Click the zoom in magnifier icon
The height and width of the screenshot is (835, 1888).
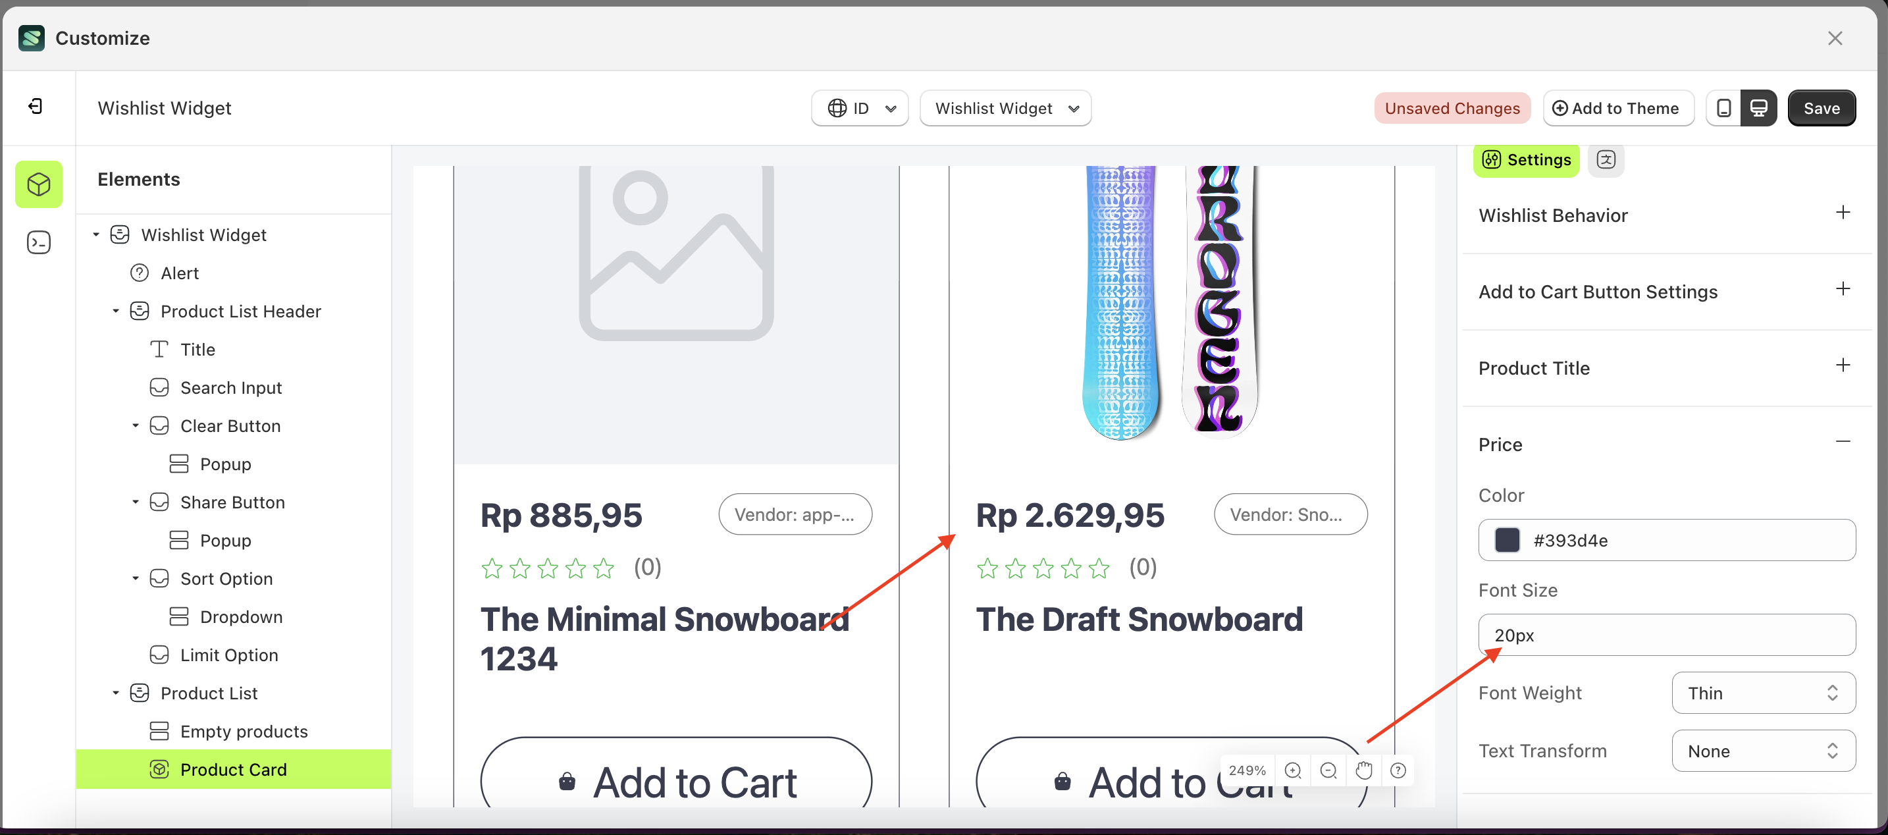click(x=1293, y=770)
